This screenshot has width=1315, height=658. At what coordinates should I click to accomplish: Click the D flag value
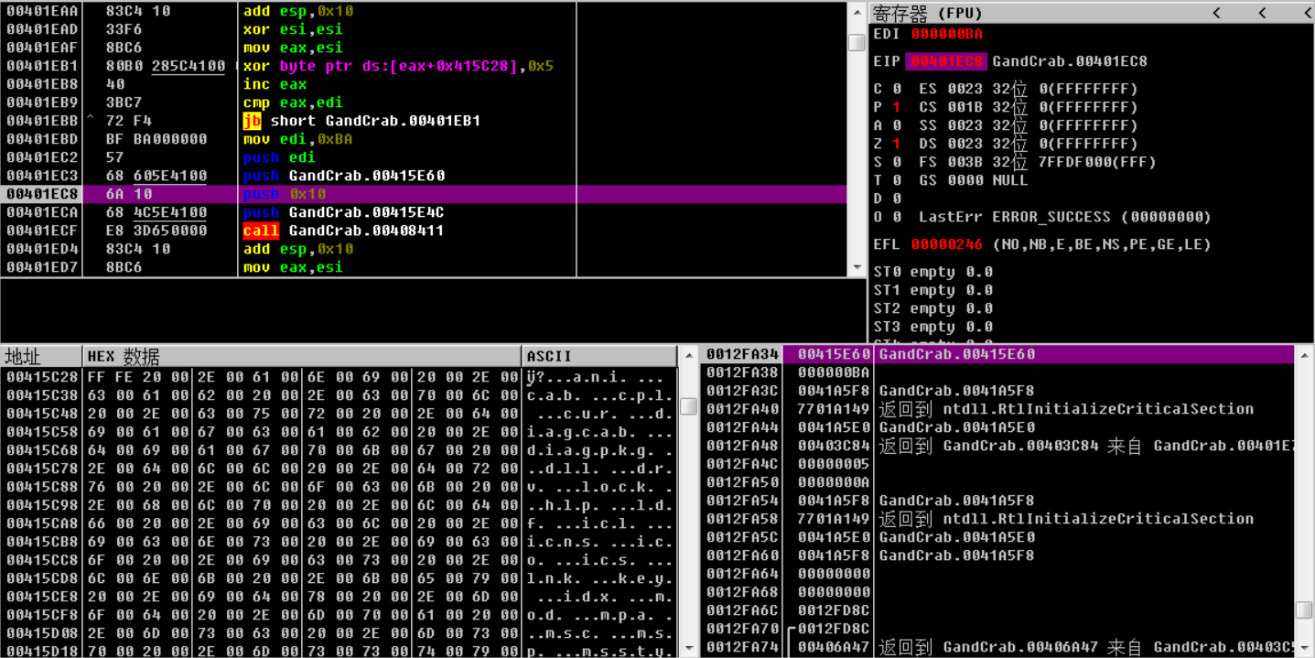[x=897, y=199]
